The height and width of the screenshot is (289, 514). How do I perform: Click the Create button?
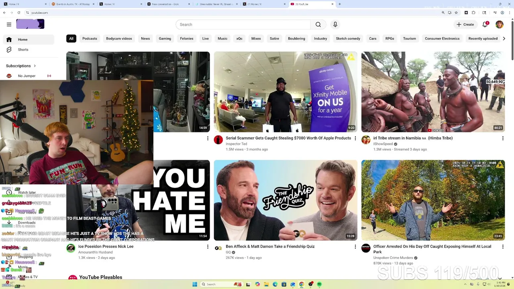465,24
